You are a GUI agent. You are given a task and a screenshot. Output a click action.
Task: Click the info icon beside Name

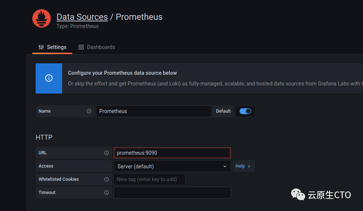pos(89,111)
